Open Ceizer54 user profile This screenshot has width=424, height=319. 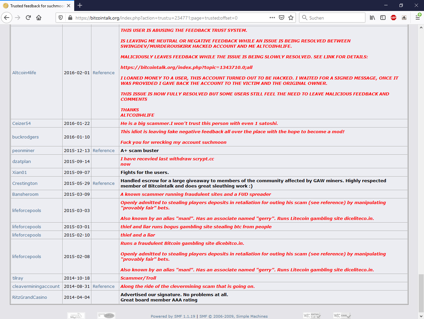pyautogui.click(x=22, y=123)
